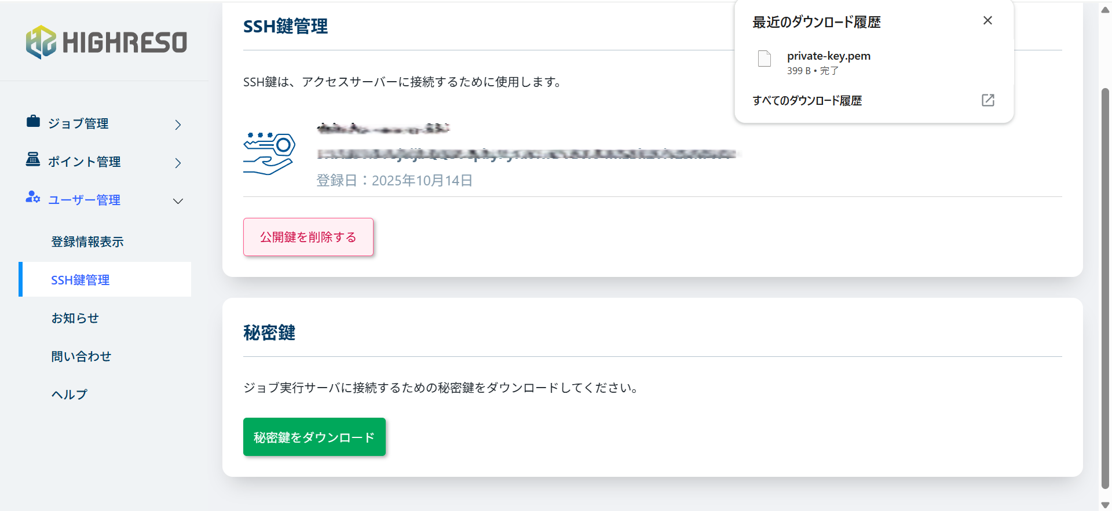This screenshot has width=1112, height=511.
Task: Open the お知らせ menu item
Action: point(75,318)
